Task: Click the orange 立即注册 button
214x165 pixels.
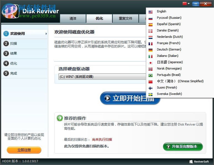Action: tap(24, 150)
